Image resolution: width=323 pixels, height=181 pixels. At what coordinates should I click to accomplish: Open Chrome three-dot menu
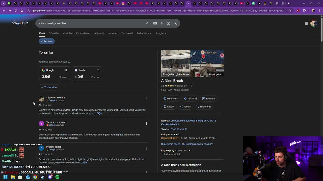[x=319, y=11]
